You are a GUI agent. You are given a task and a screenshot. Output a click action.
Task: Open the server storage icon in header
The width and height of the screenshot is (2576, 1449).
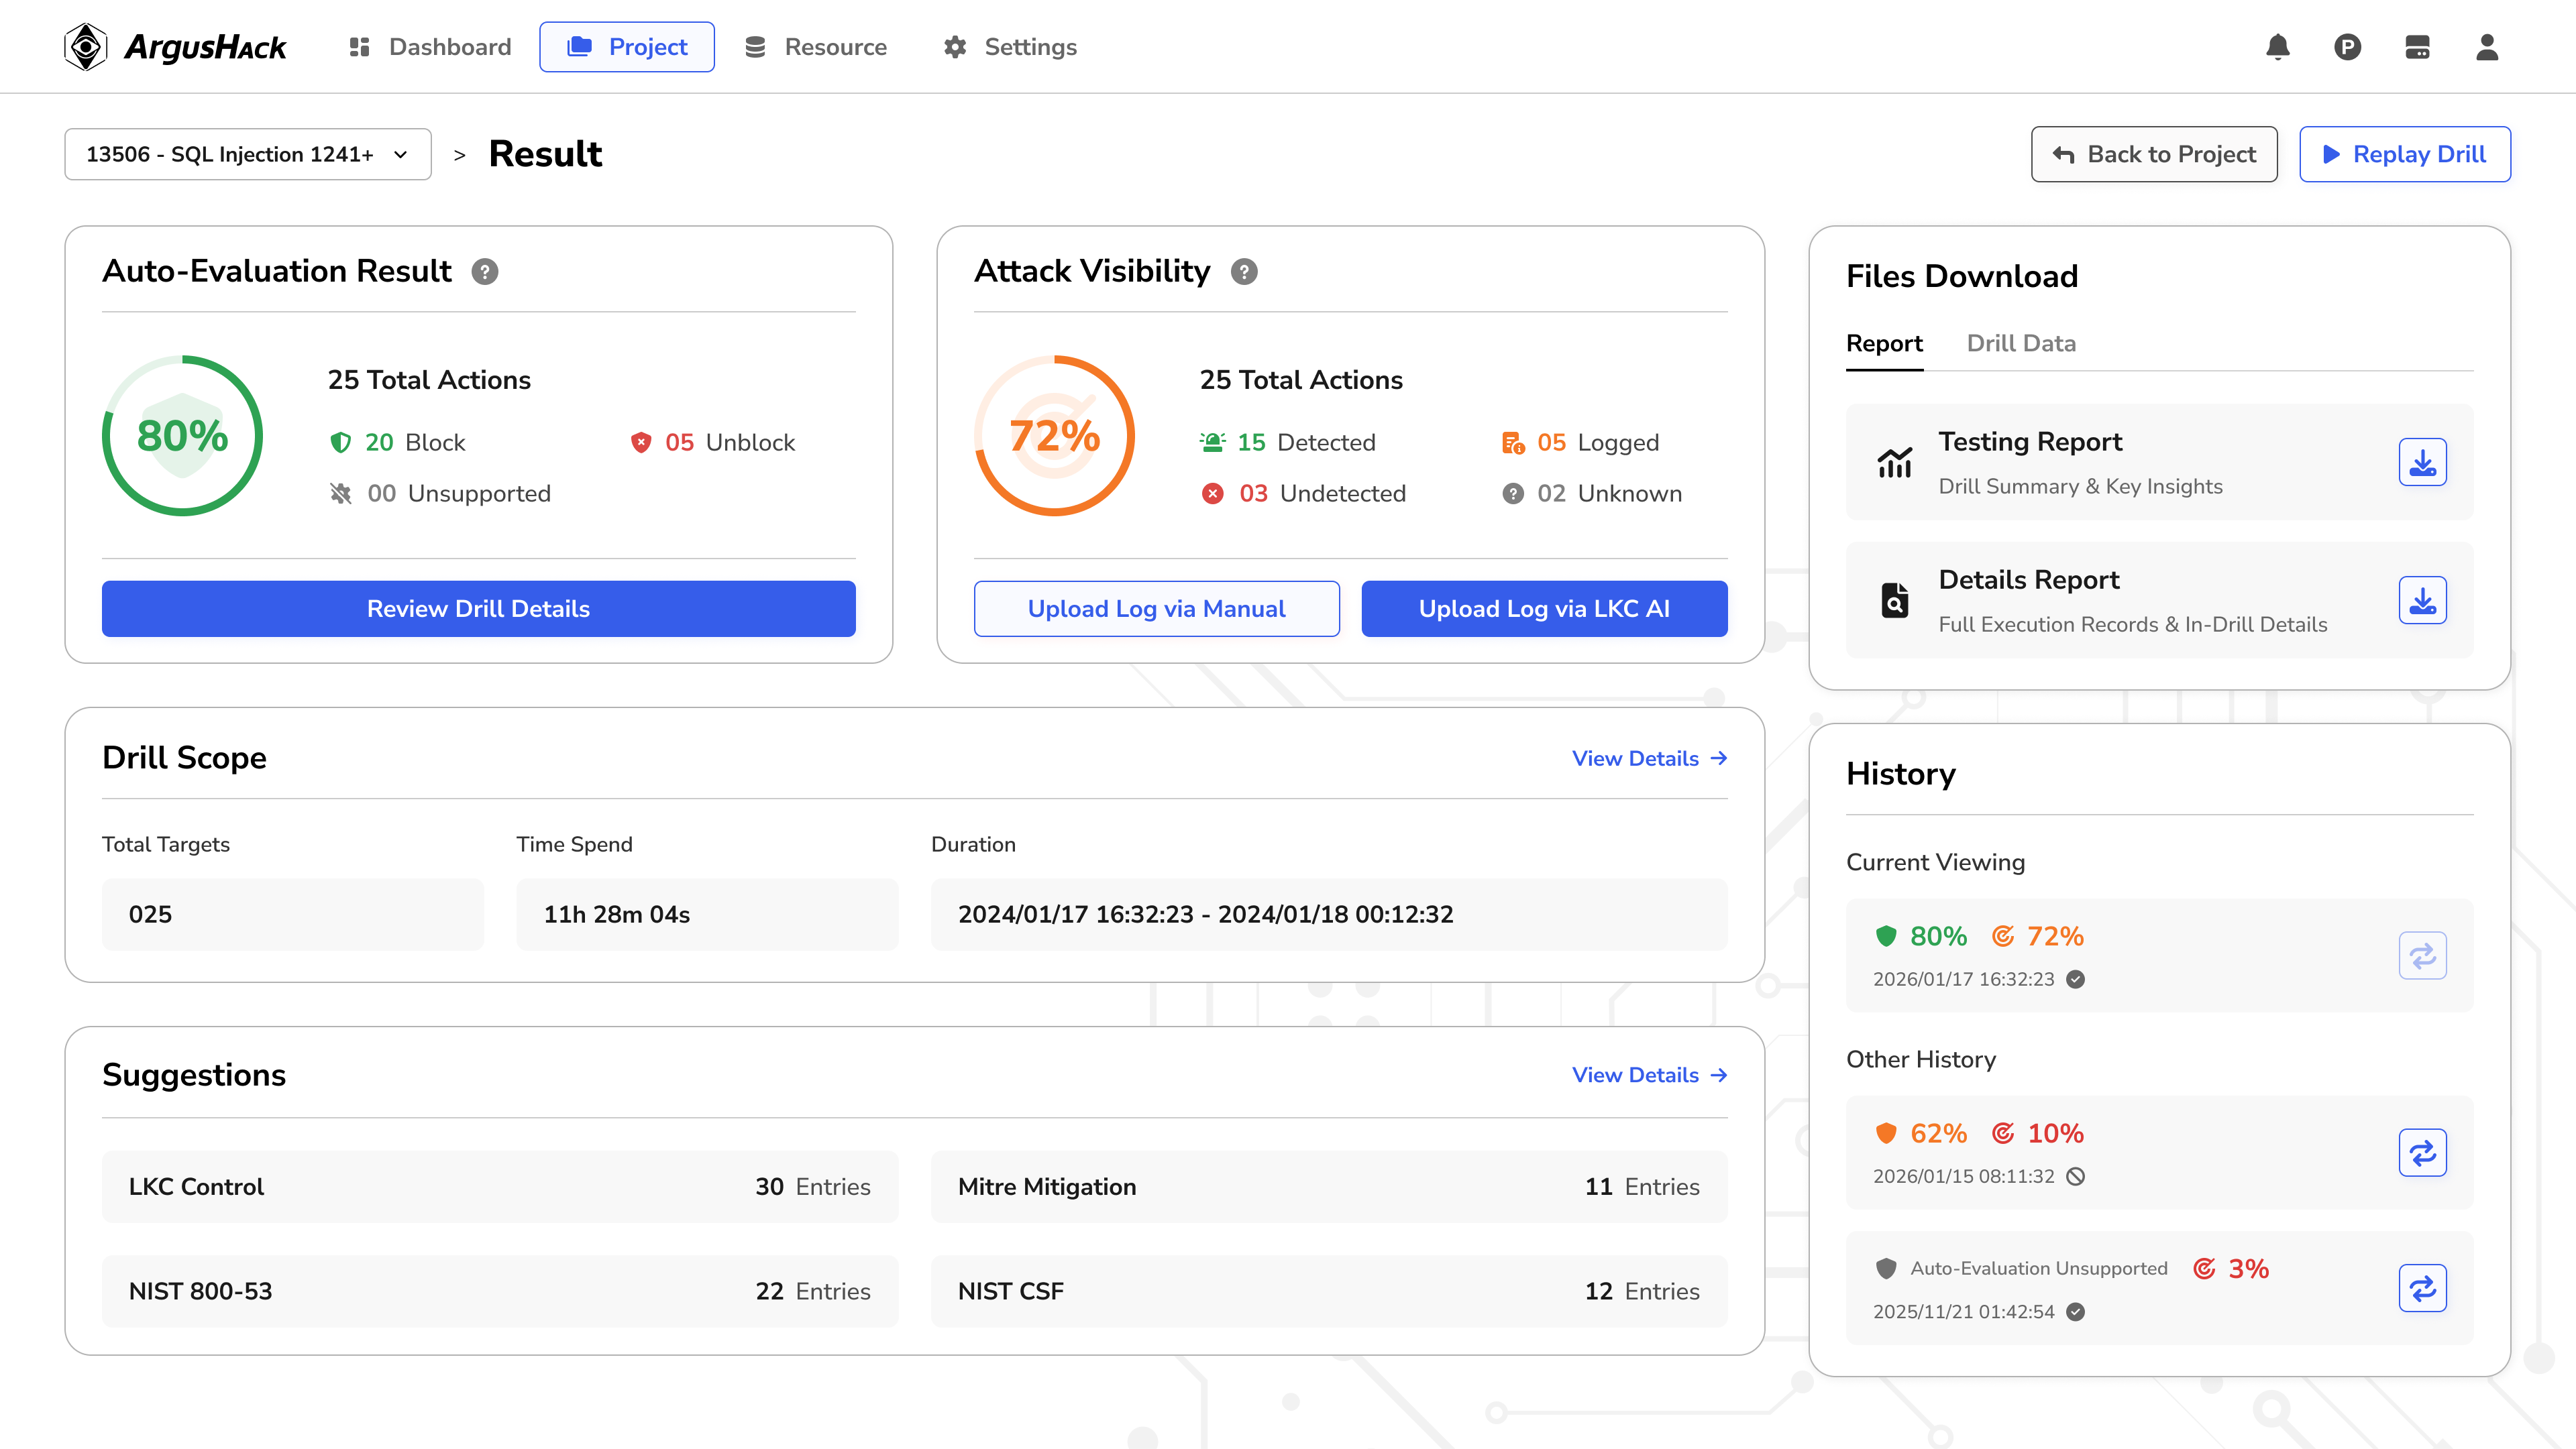2418,47
